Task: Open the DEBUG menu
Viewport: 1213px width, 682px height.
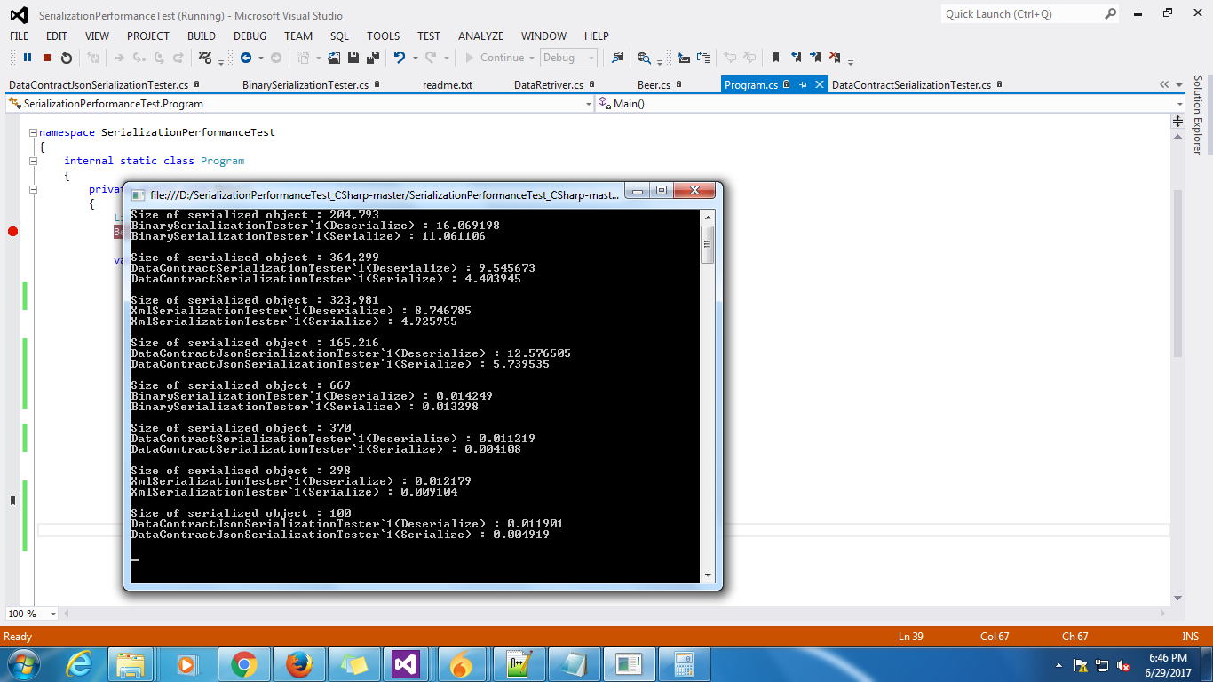Action: click(250, 36)
